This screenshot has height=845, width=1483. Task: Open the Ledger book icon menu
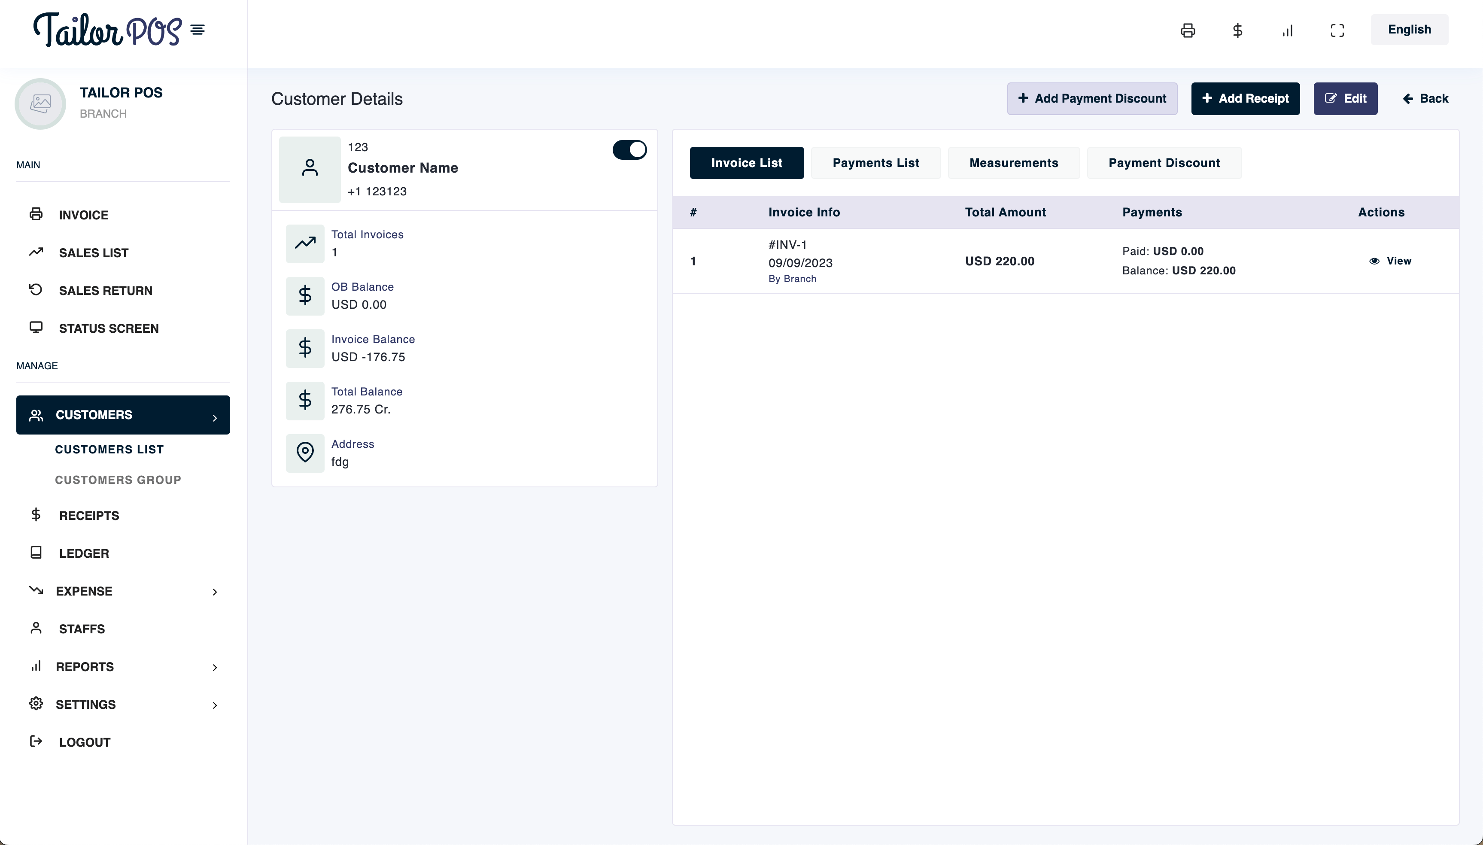(x=36, y=553)
